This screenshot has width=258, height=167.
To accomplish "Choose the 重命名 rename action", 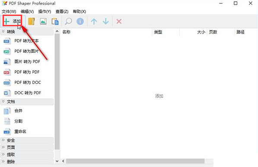I will click(x=20, y=131).
